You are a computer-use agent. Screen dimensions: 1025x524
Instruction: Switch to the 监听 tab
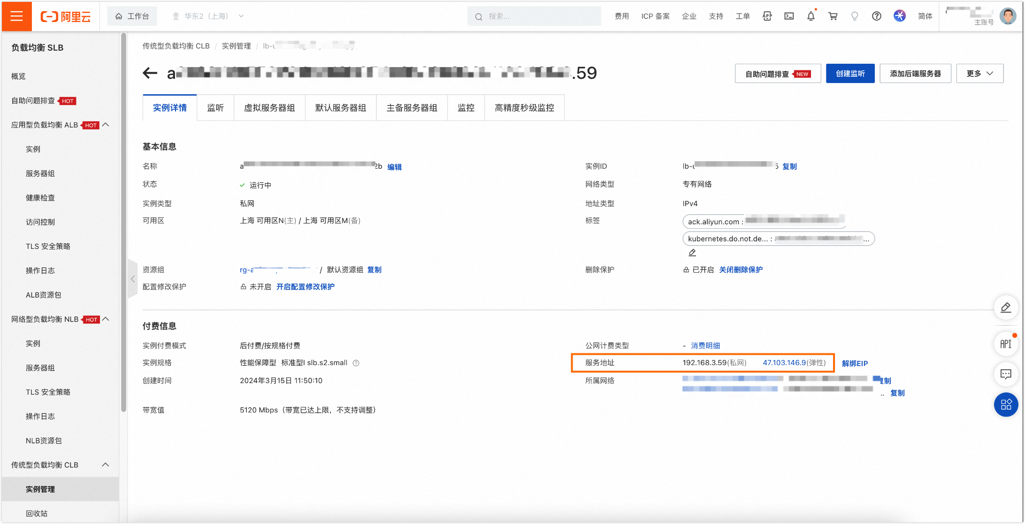coord(215,108)
